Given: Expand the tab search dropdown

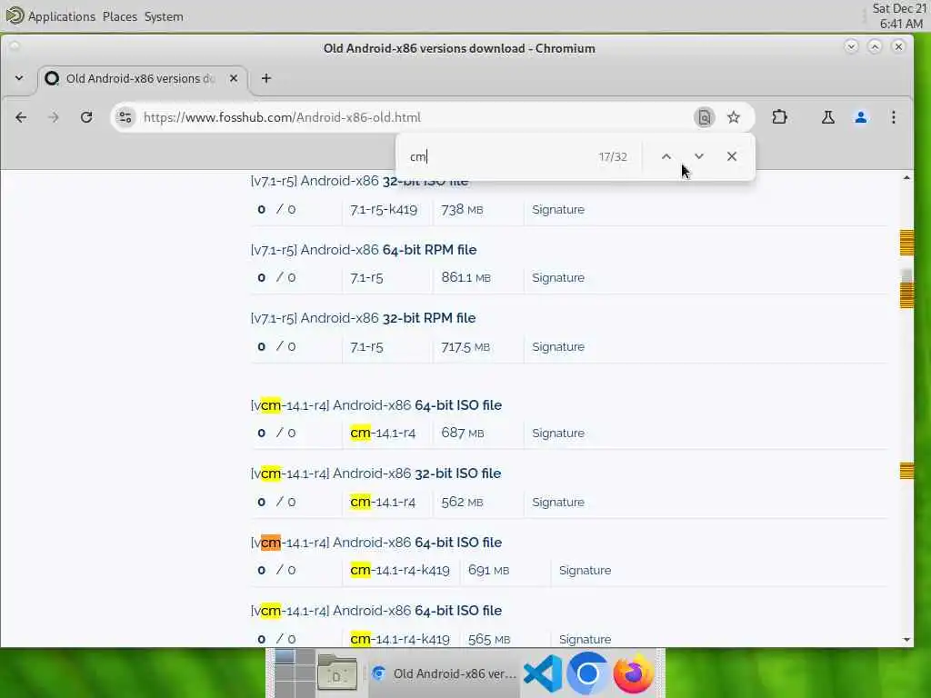Looking at the screenshot, I should pyautogui.click(x=19, y=78).
